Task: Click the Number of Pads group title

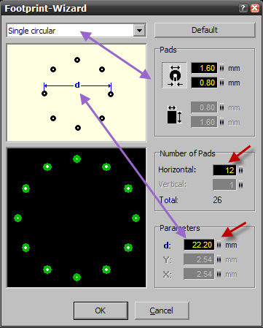Action: (x=187, y=153)
